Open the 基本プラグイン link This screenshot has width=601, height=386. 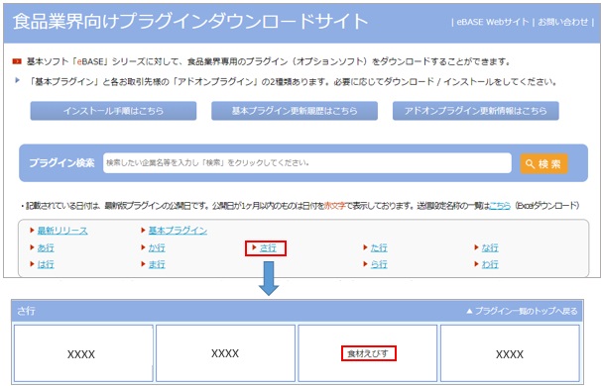[178, 231]
